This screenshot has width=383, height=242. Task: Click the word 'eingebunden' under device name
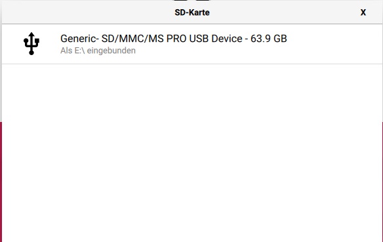(111, 50)
